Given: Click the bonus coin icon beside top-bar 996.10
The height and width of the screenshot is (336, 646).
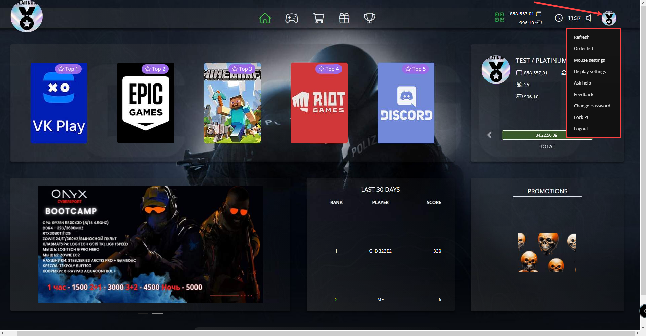Looking at the screenshot, I should 539,23.
